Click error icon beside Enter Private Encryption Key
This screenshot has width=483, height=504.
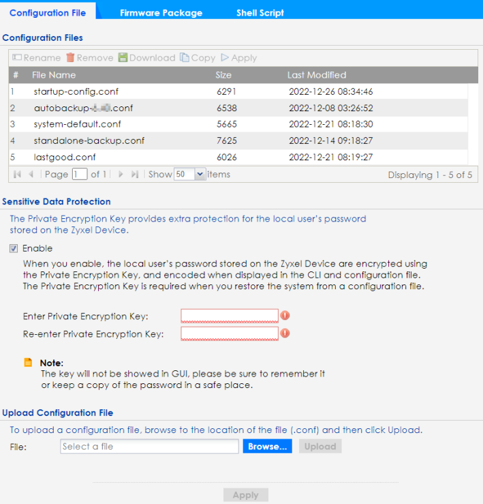click(x=285, y=316)
